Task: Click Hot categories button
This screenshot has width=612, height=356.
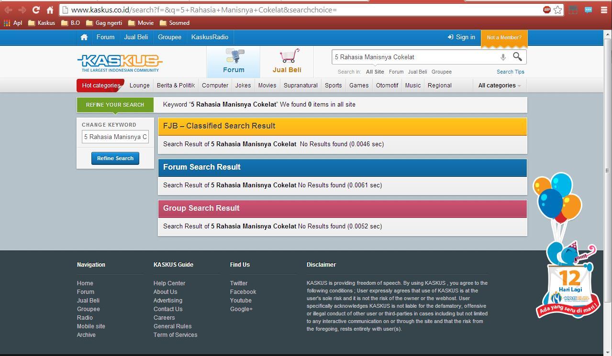Action: 100,86
